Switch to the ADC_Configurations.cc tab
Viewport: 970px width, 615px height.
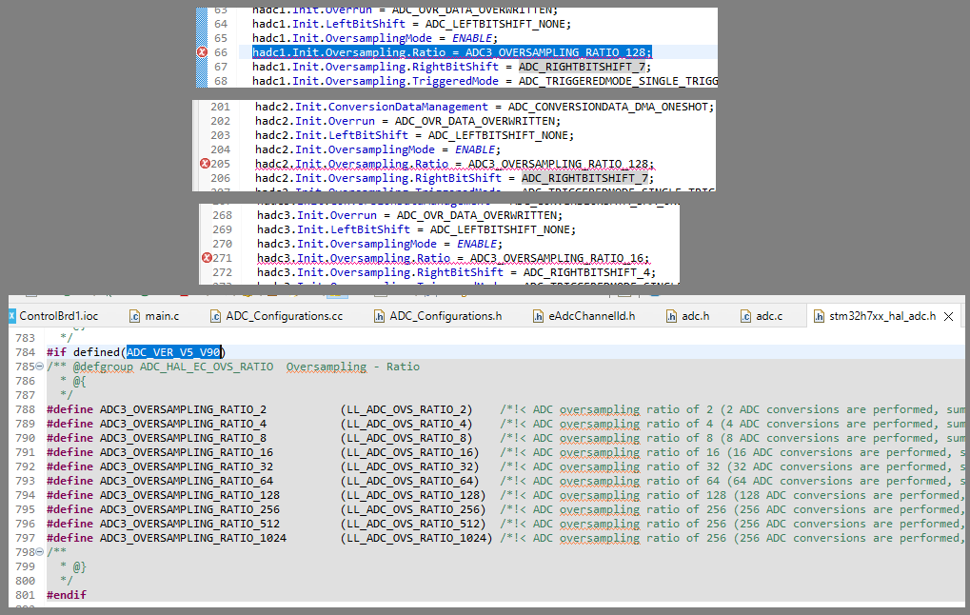point(276,316)
